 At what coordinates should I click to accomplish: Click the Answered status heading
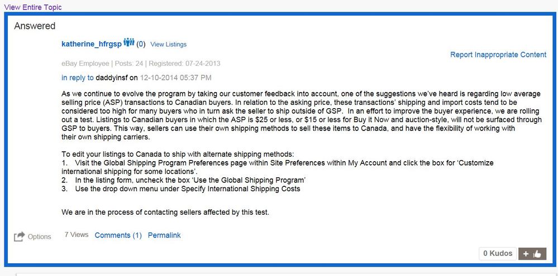(x=35, y=26)
